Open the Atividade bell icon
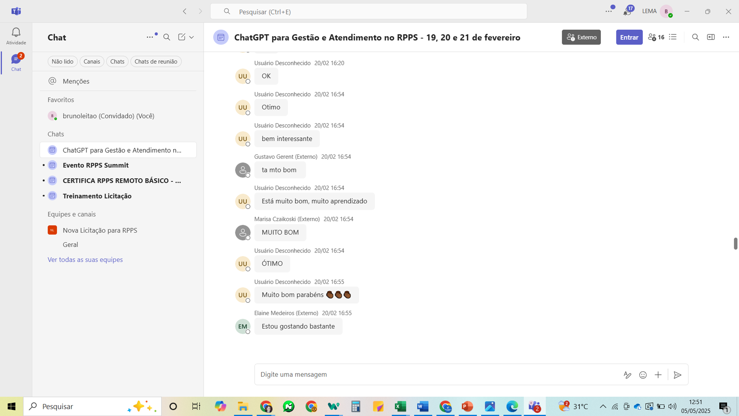 pyautogui.click(x=16, y=36)
